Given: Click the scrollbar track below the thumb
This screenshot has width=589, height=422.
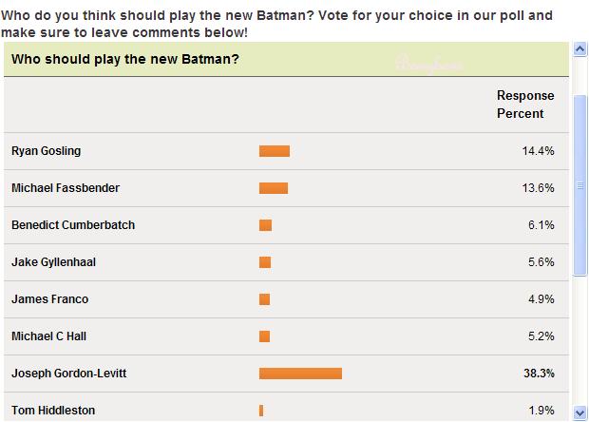Looking at the screenshot, I should (579, 341).
